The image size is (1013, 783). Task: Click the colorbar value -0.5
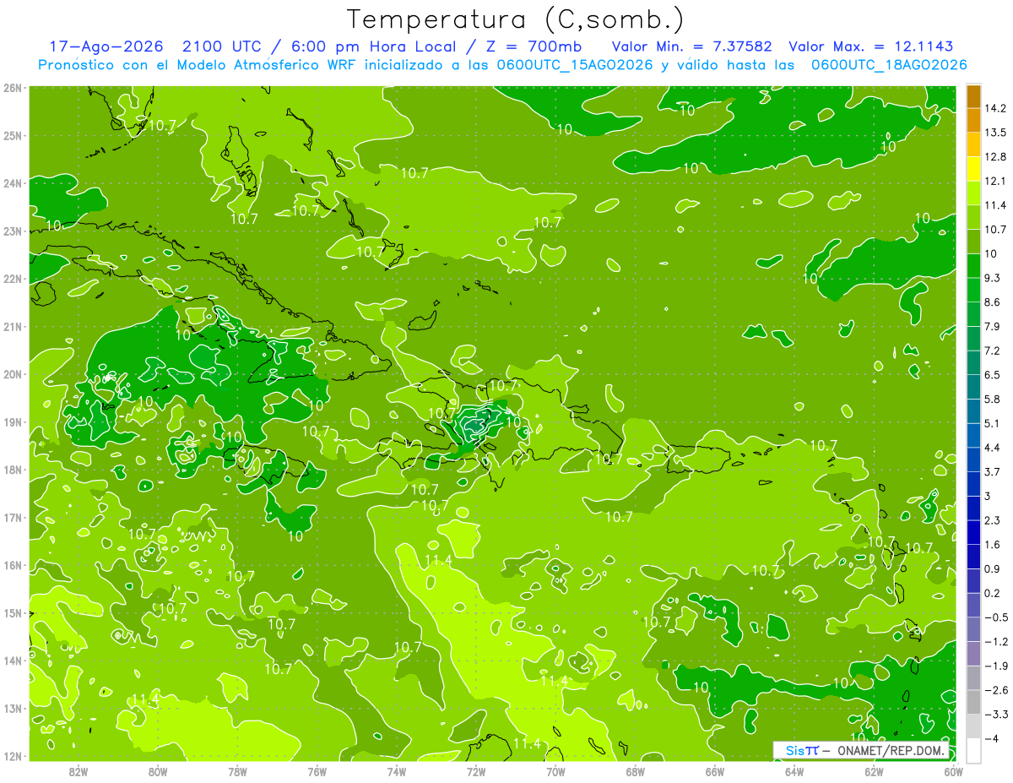(x=996, y=617)
